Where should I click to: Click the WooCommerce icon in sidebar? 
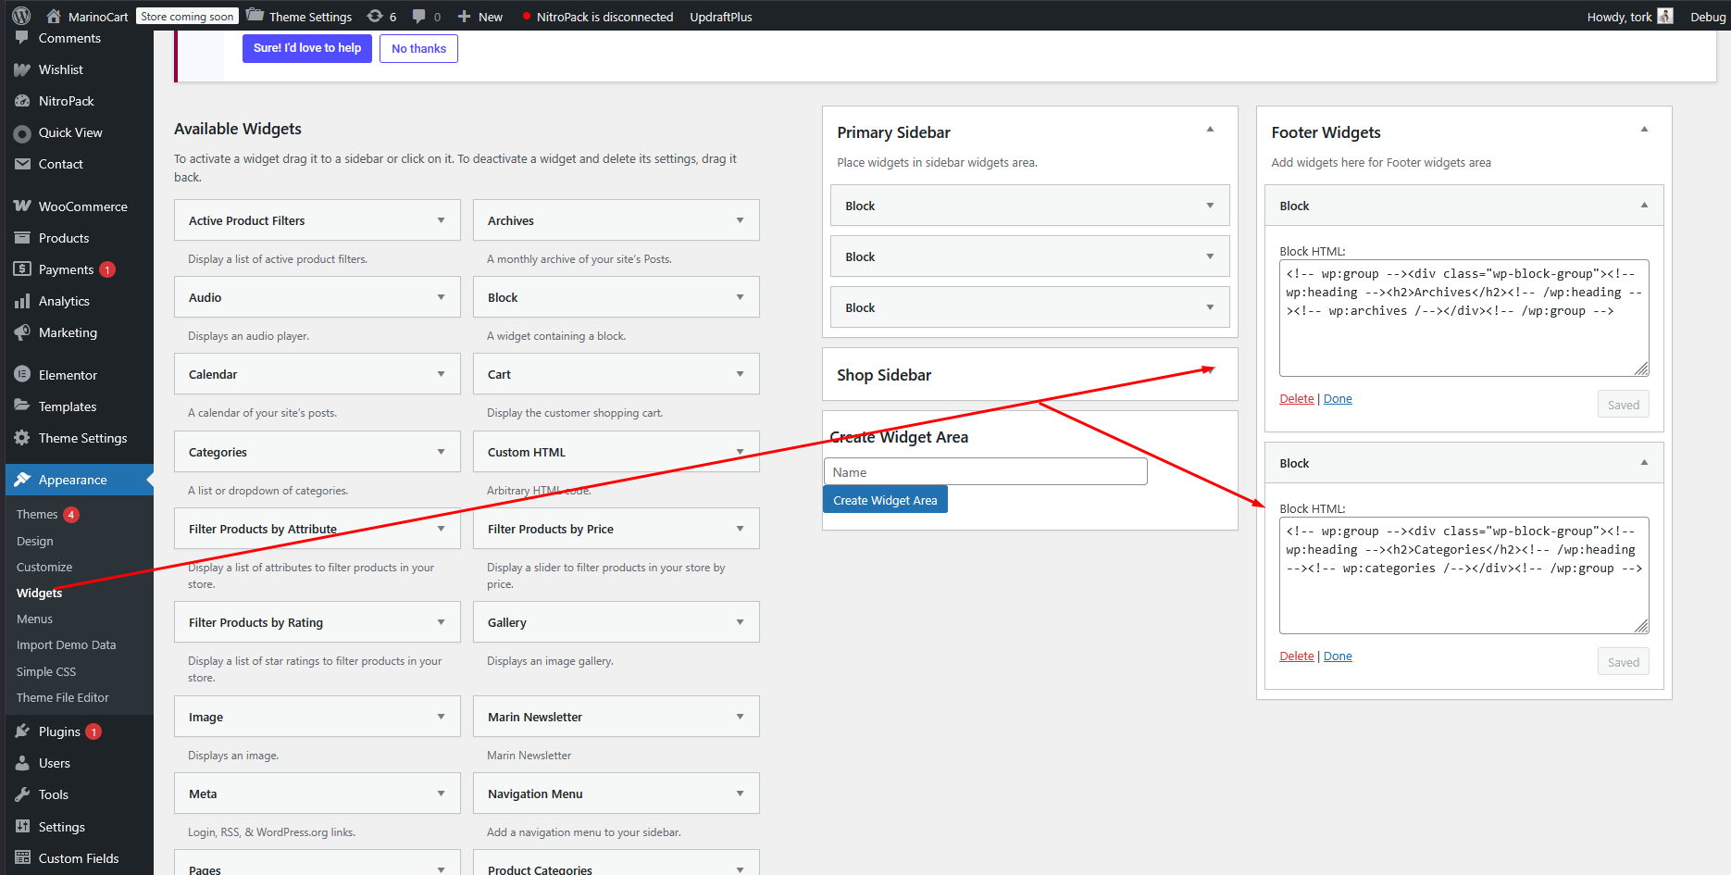tap(22, 206)
